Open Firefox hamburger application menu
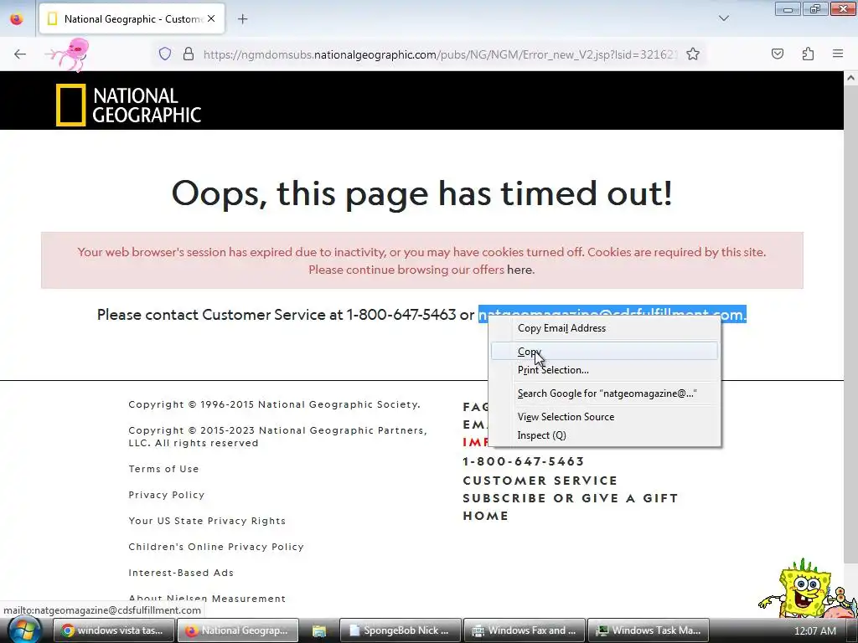Screen dimensions: 858x643 pos(838,54)
